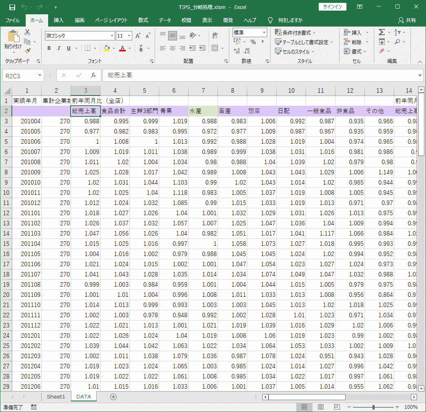Image resolution: width=426 pixels, height=412 pixels.
Task: Click the Decrease Indent icon
Action: point(193,48)
